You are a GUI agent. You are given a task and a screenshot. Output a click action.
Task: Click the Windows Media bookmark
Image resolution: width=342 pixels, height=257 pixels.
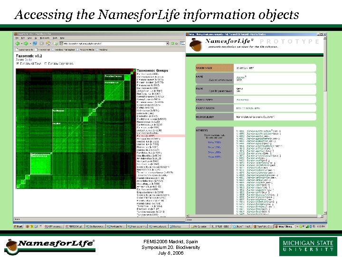[x=85, y=49]
